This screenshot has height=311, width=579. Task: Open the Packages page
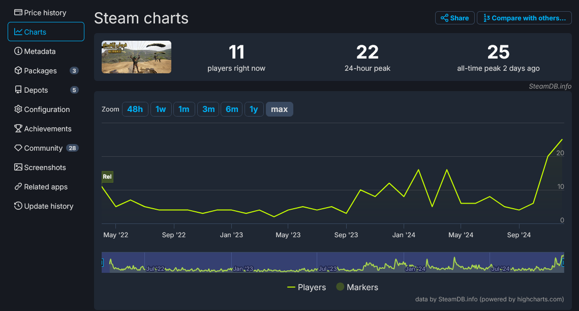pos(46,71)
